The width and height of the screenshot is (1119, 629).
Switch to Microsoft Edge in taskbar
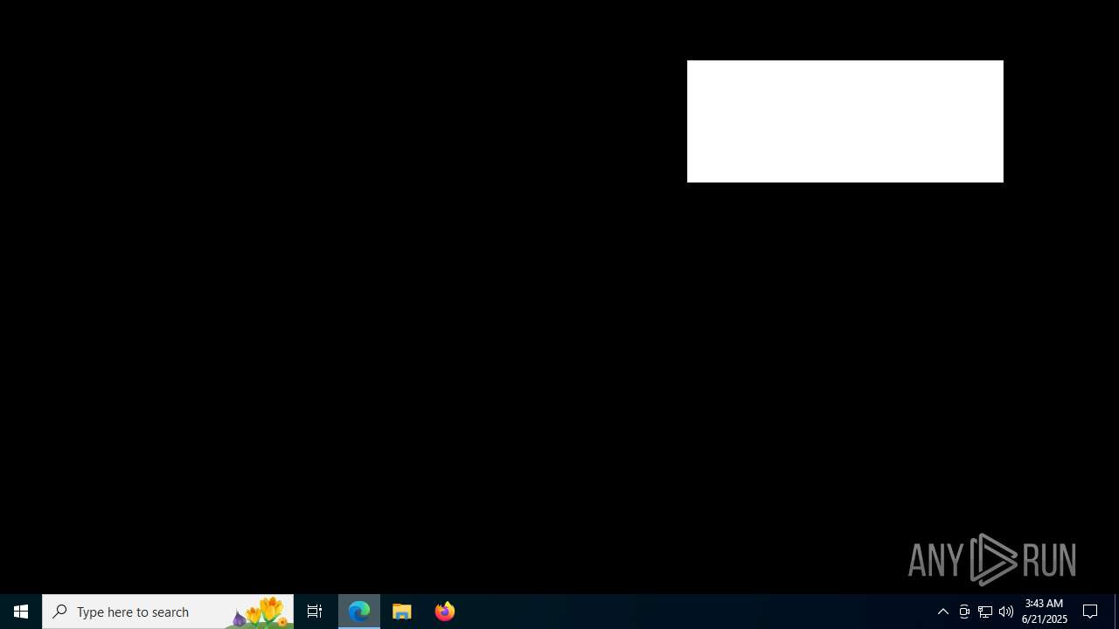[x=359, y=612]
